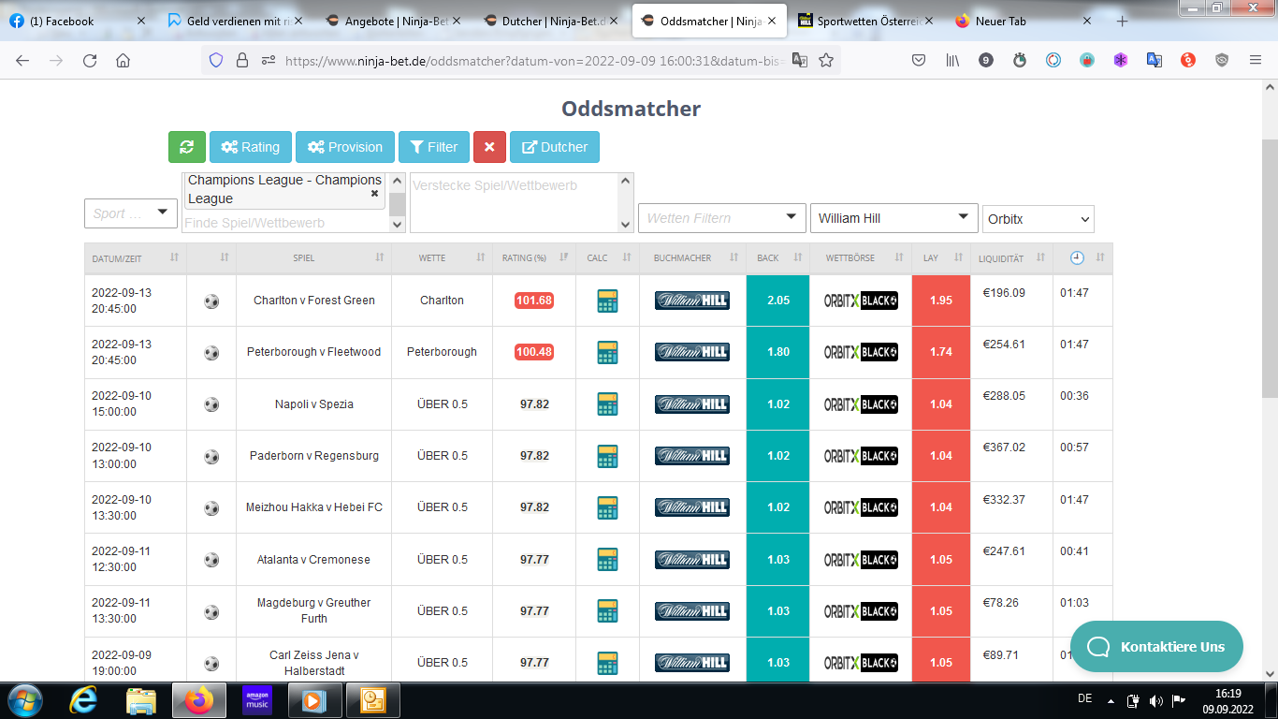The height and width of the screenshot is (719, 1278).
Task: Open calculator for Peterborough v Fleetwood
Action: [x=608, y=352]
